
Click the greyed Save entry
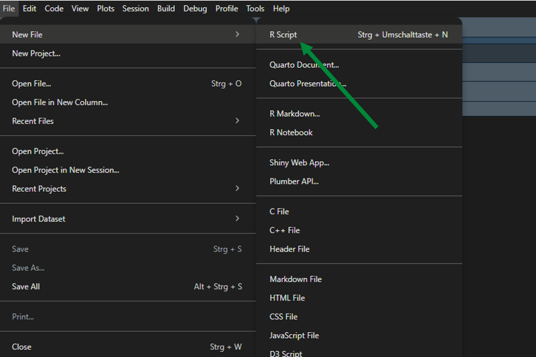pyautogui.click(x=128, y=249)
